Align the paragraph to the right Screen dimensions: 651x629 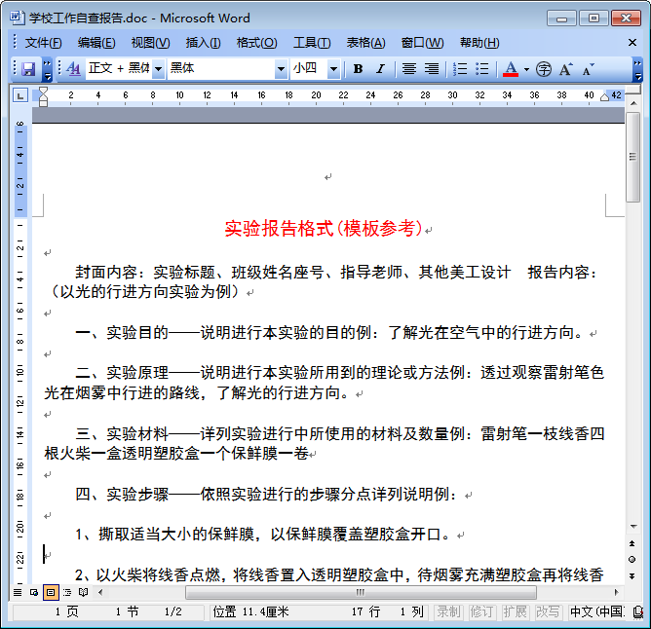coord(432,69)
